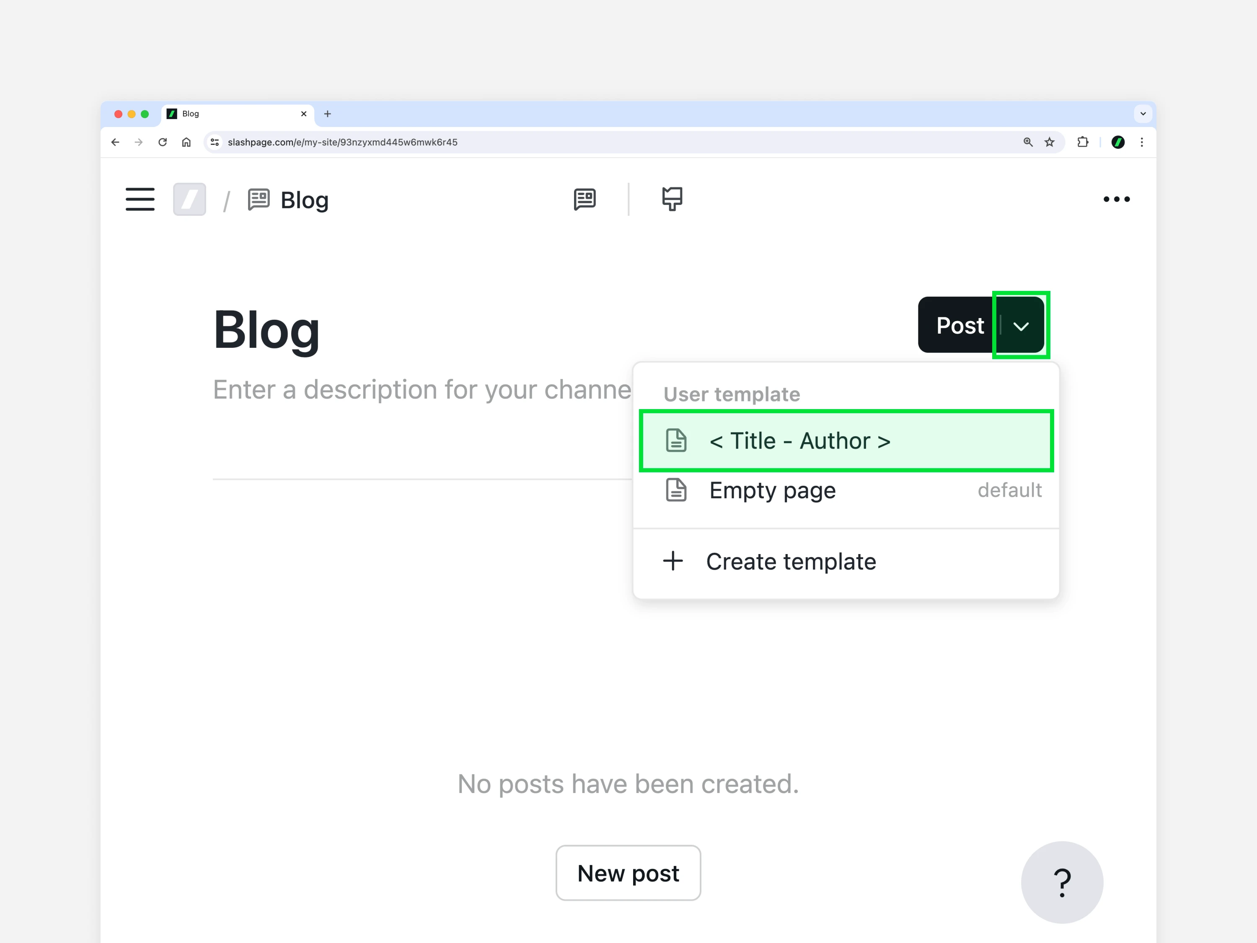1257x943 pixels.
Task: Expand the tab search dropdown chevron
Action: click(x=1143, y=114)
